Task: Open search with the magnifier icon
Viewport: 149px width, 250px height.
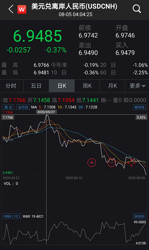Action: click(x=137, y=9)
